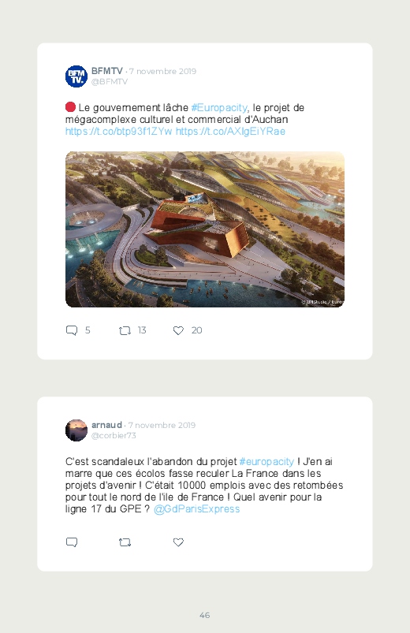Click BFMTV tweet date 7 novembre 2019

162,72
